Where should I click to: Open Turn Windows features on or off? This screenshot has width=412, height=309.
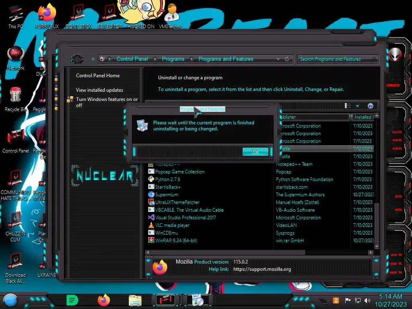click(107, 102)
